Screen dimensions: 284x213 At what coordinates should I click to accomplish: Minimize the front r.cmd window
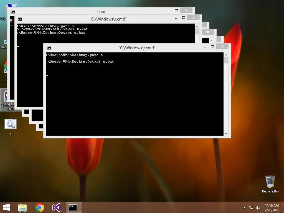(205, 47)
